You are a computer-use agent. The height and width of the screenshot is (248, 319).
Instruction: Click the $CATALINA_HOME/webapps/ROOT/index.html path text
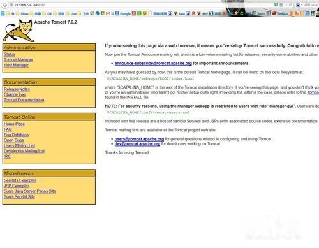tap(150, 78)
